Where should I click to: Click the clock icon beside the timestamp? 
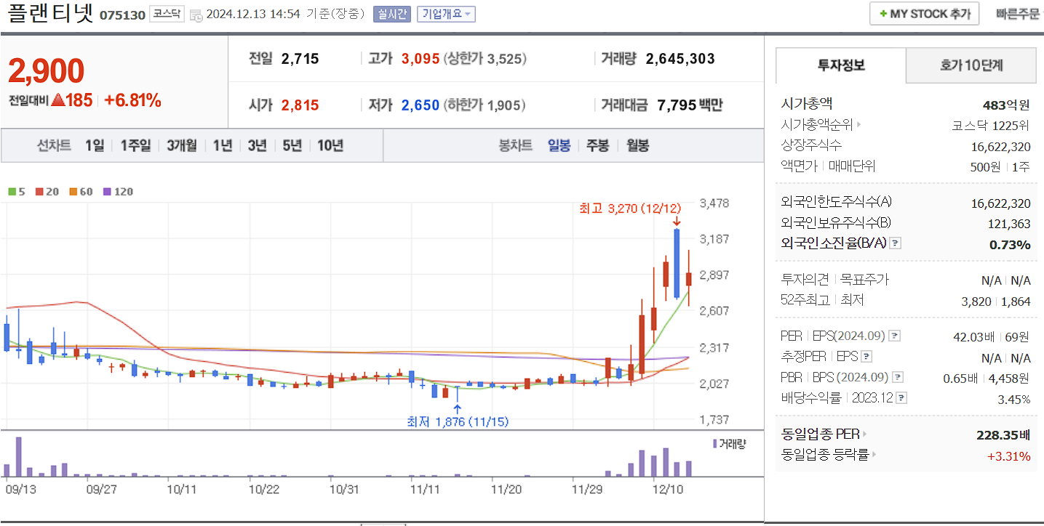[196, 14]
